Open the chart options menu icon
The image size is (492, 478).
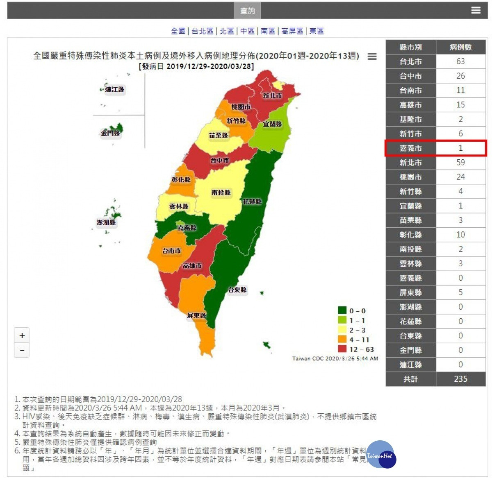[372, 57]
